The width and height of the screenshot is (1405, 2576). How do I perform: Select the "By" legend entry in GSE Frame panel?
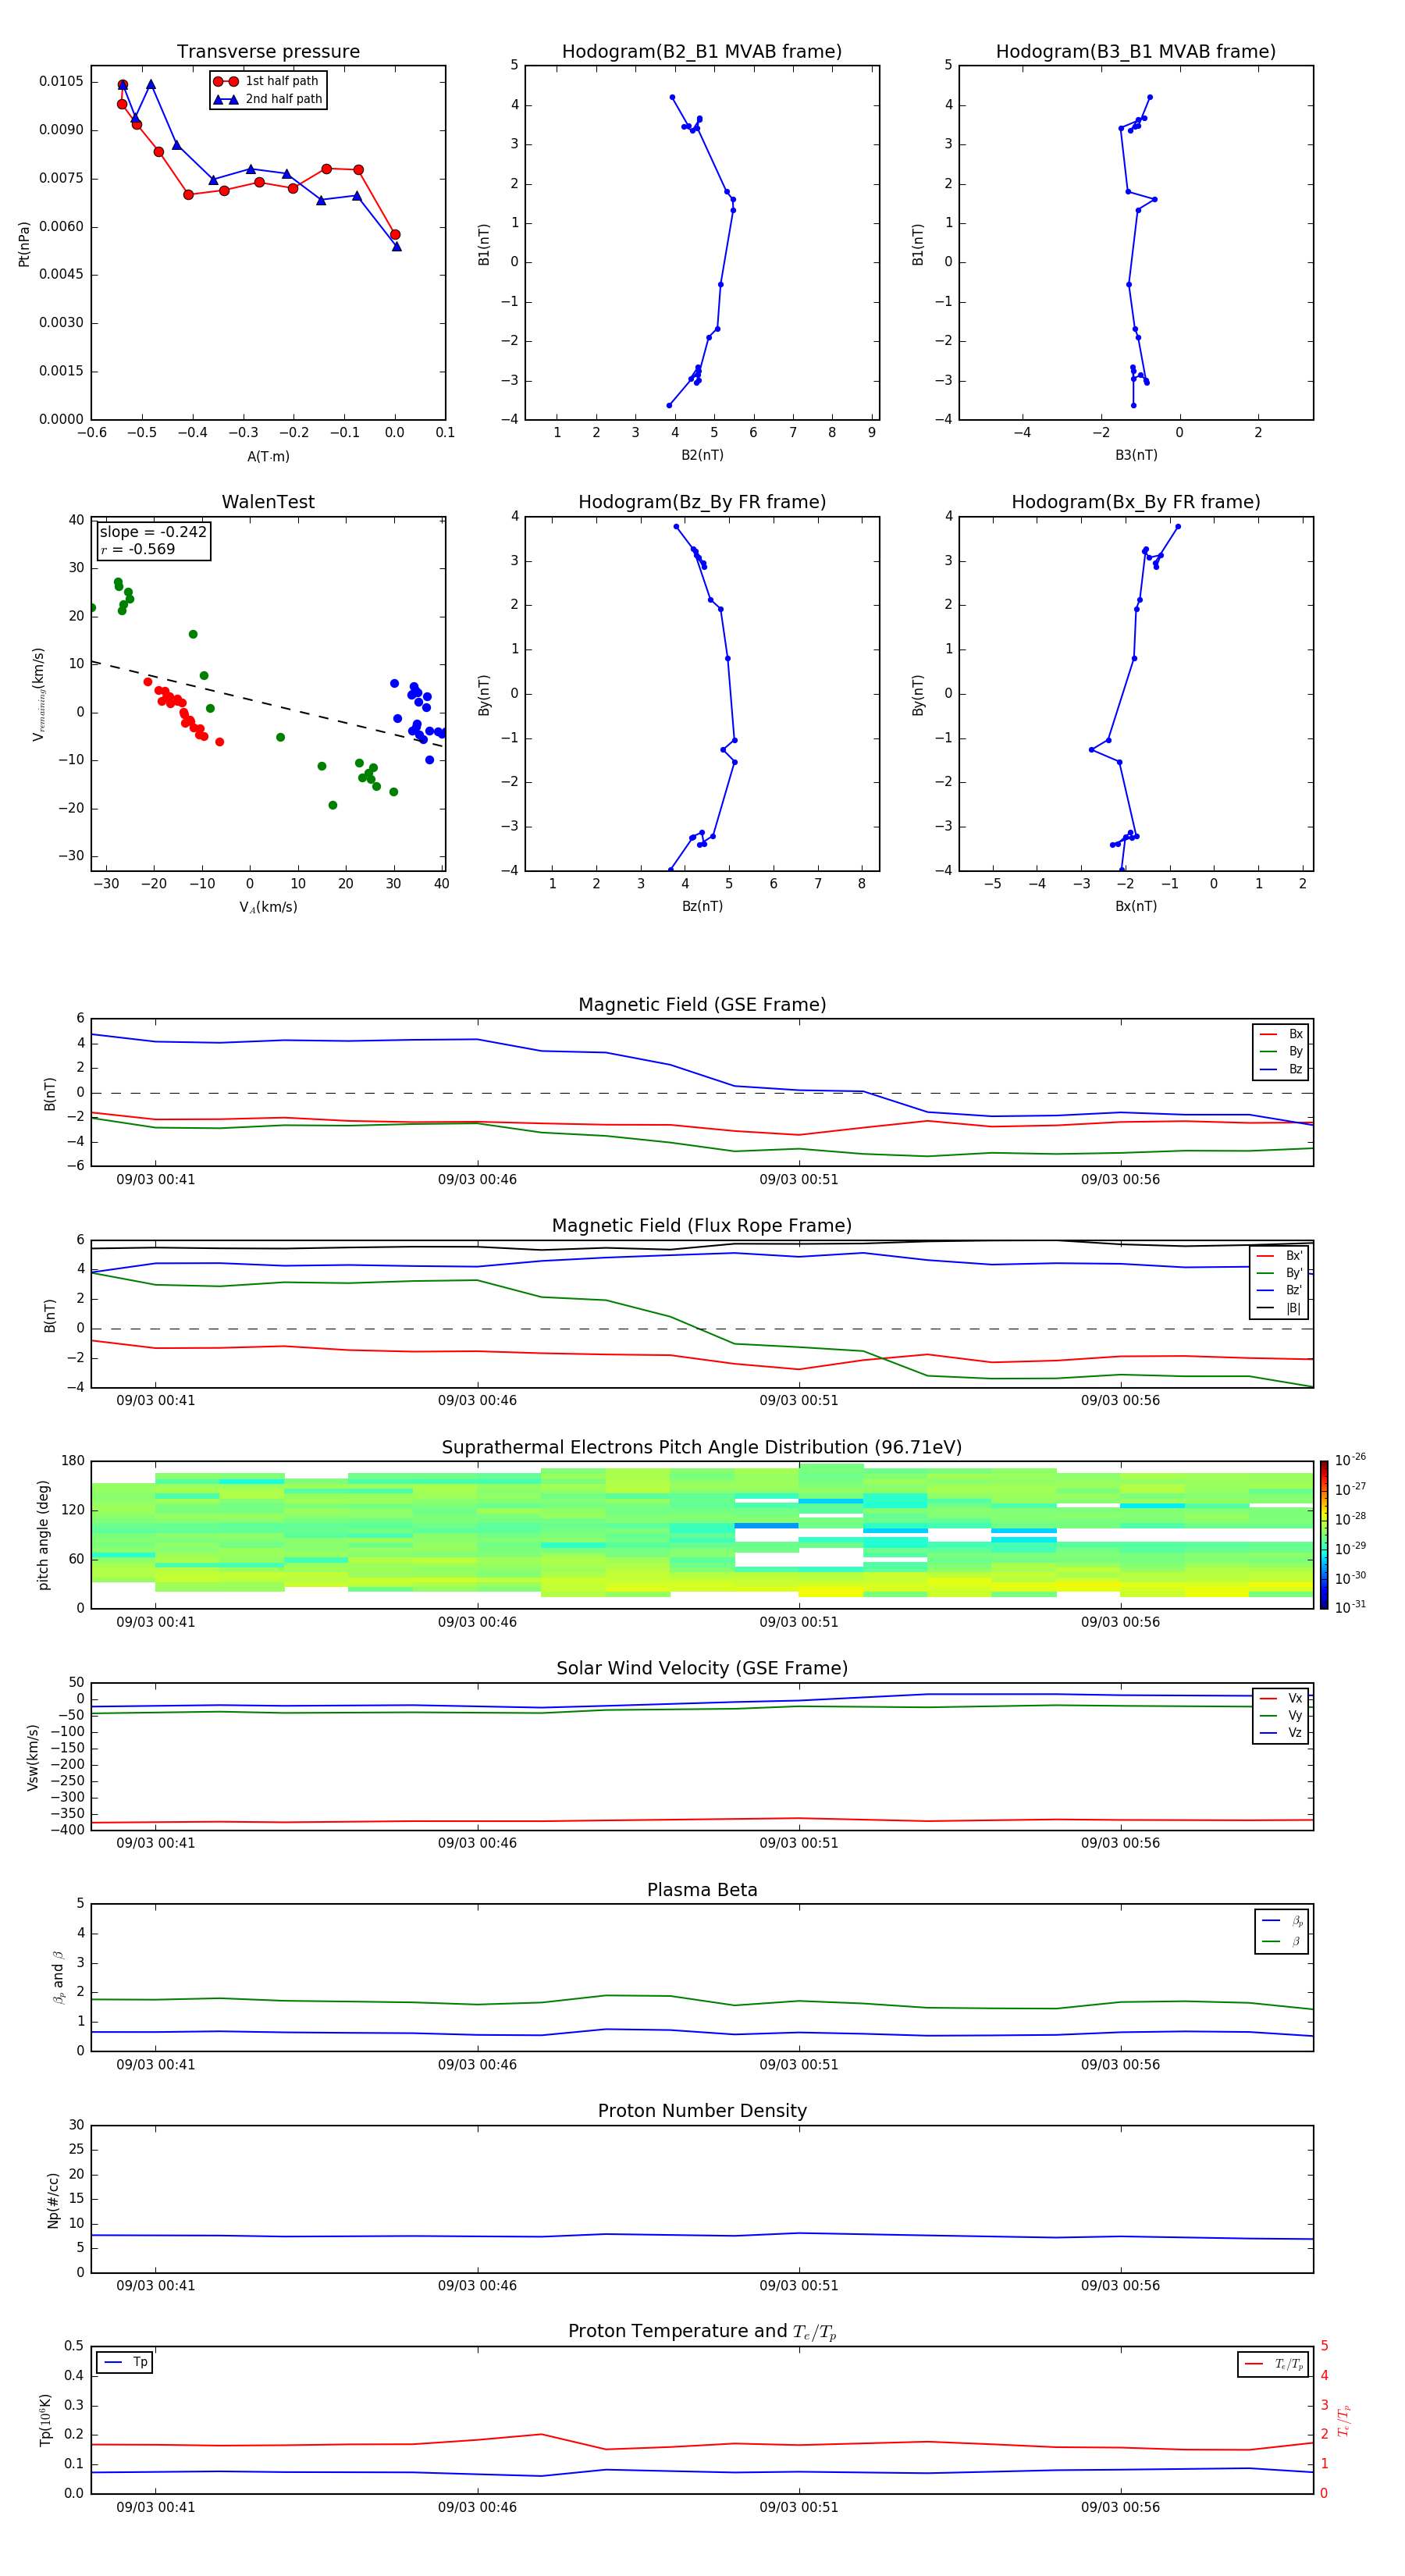click(x=1281, y=1051)
